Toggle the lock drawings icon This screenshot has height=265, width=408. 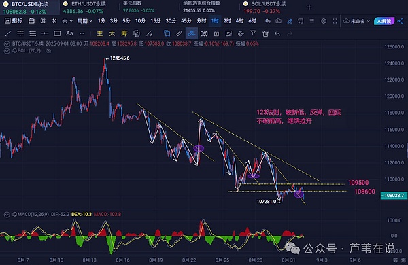coord(216,33)
